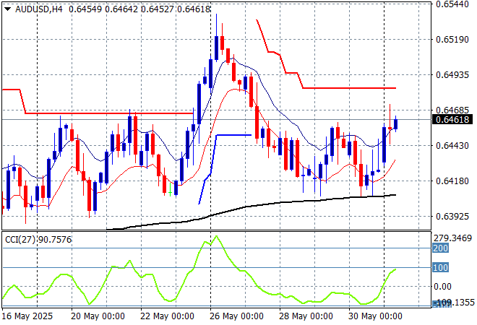Click the 200 level label in CCI panel
Viewport: 477px width, 325px height.
(x=441, y=248)
